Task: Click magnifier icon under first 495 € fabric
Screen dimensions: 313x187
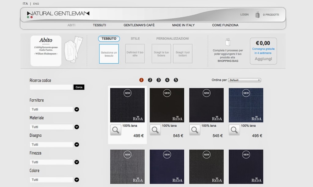Action: tap(116, 130)
